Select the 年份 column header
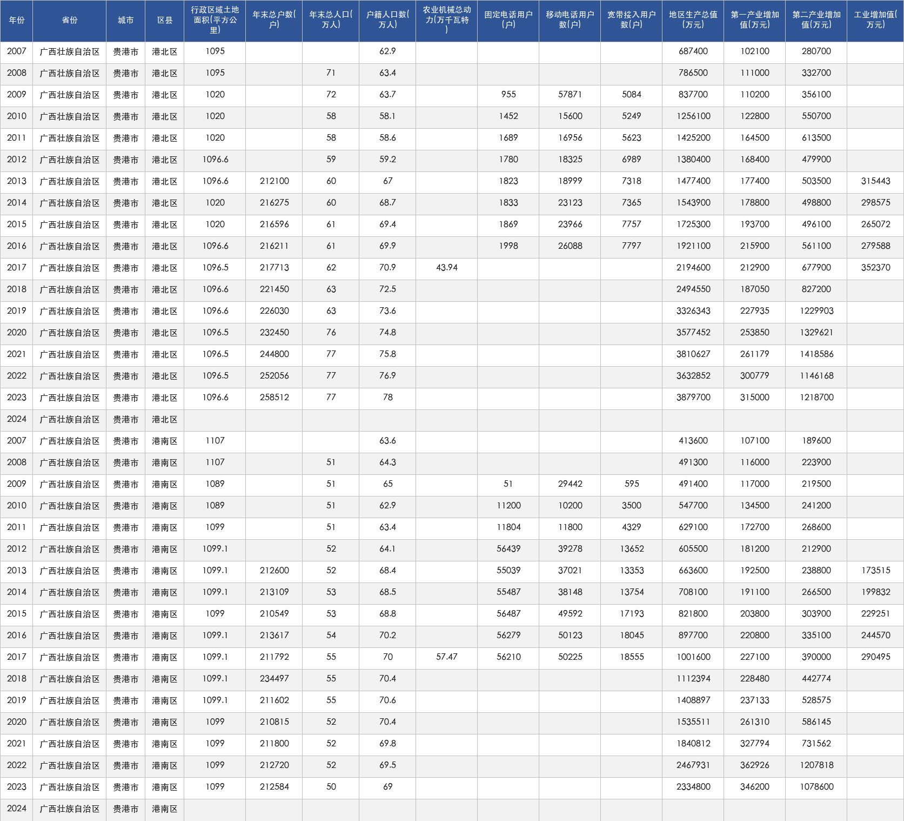 pyautogui.click(x=16, y=21)
